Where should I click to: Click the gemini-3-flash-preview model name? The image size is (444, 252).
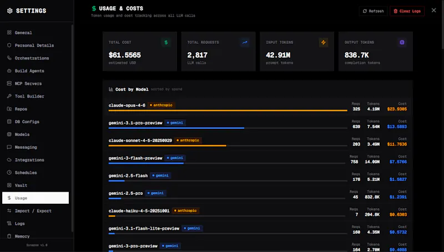tap(135, 158)
